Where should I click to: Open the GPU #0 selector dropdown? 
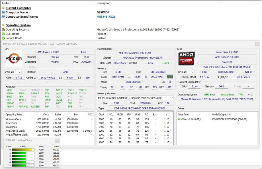coord(186,72)
